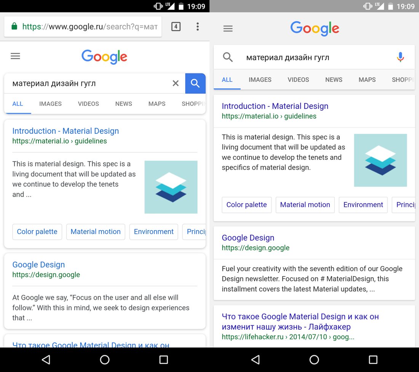Tap Google logo on left screen

click(104, 57)
